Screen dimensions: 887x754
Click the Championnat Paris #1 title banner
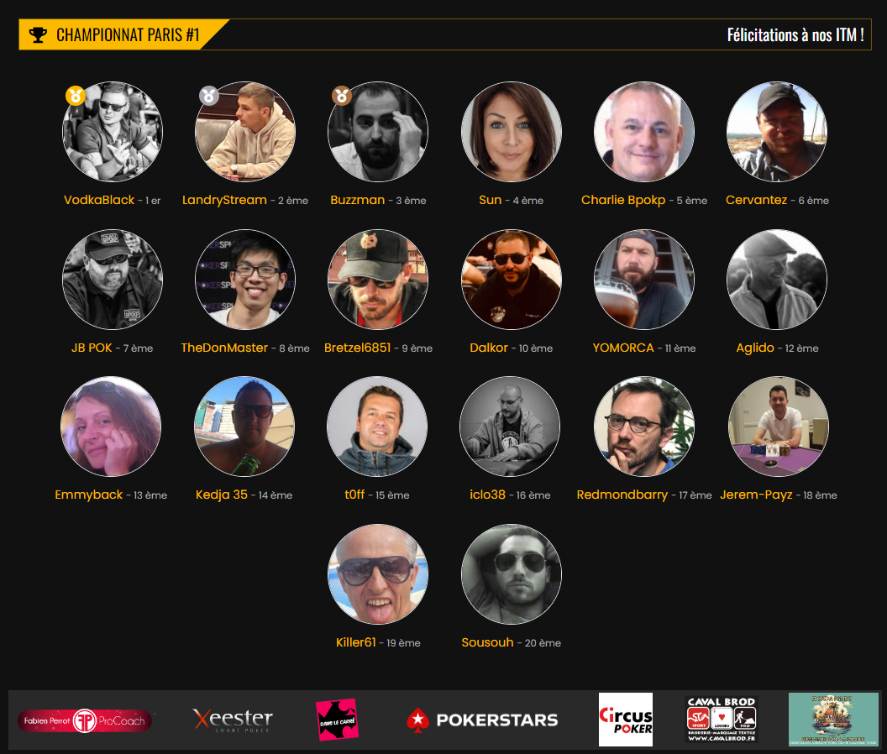[124, 34]
